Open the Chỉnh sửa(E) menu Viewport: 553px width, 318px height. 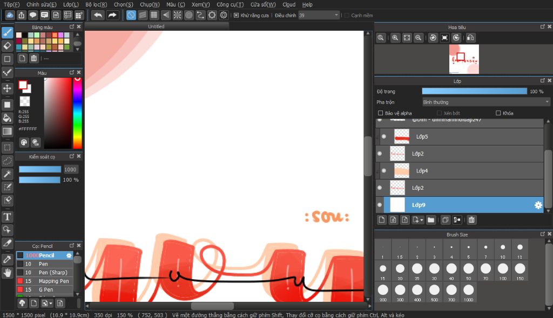point(41,4)
